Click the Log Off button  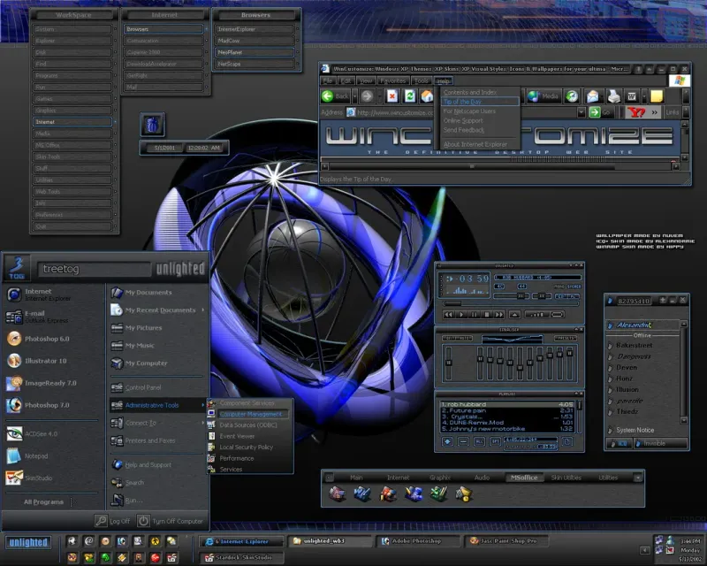(113, 522)
